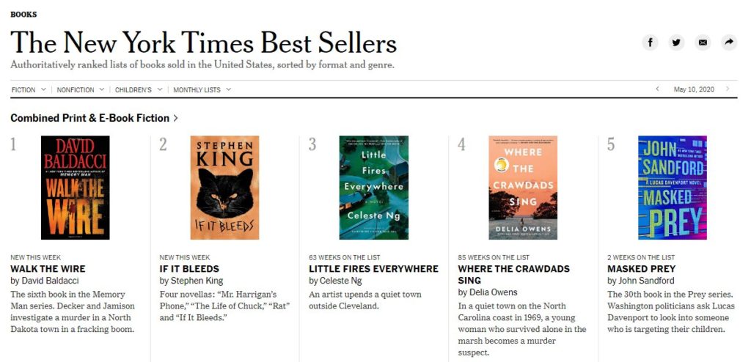
Task: Open the Masked Prey cover image
Action: point(672,188)
